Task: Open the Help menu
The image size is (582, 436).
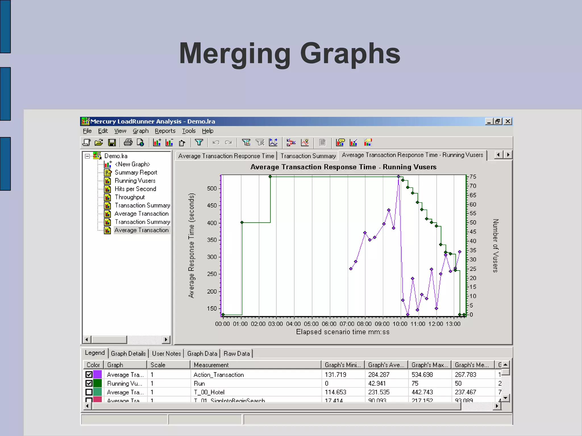Action: click(x=208, y=131)
